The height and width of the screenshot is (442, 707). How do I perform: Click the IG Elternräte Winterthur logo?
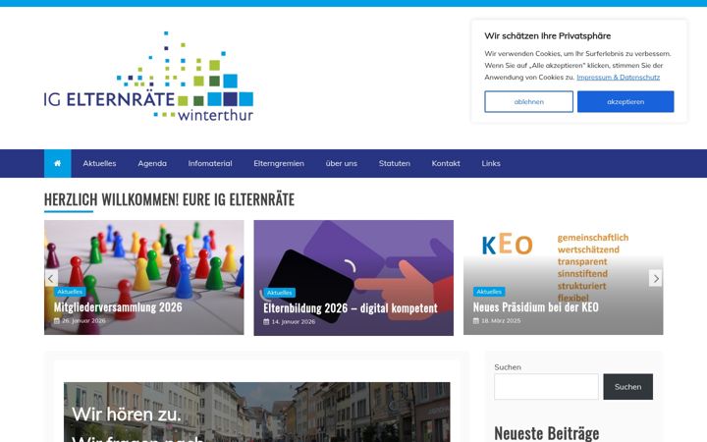pyautogui.click(x=149, y=77)
